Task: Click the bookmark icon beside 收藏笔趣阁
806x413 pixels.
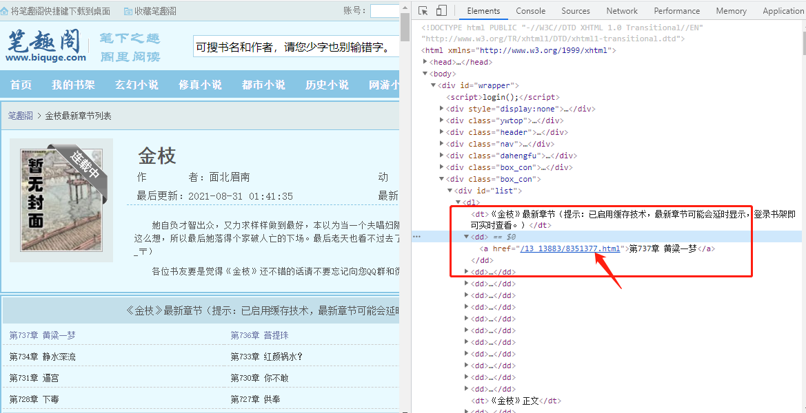Action: pos(128,11)
